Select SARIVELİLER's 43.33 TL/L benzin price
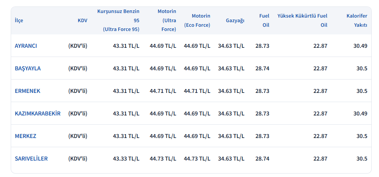Image resolution: width=379 pixels, height=177 pixels. point(126,159)
